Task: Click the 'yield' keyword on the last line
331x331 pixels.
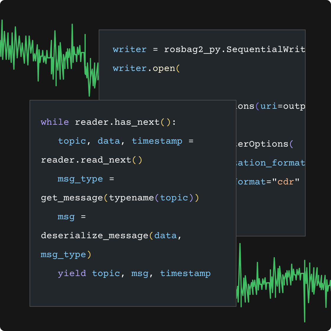Action: click(x=72, y=273)
